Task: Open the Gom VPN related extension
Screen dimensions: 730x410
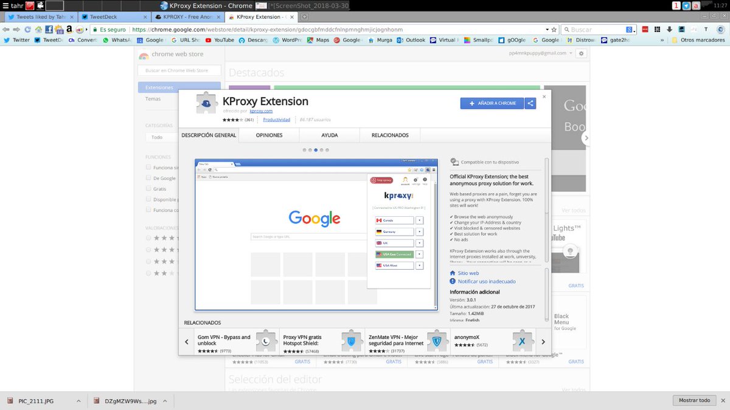Action: pos(238,341)
